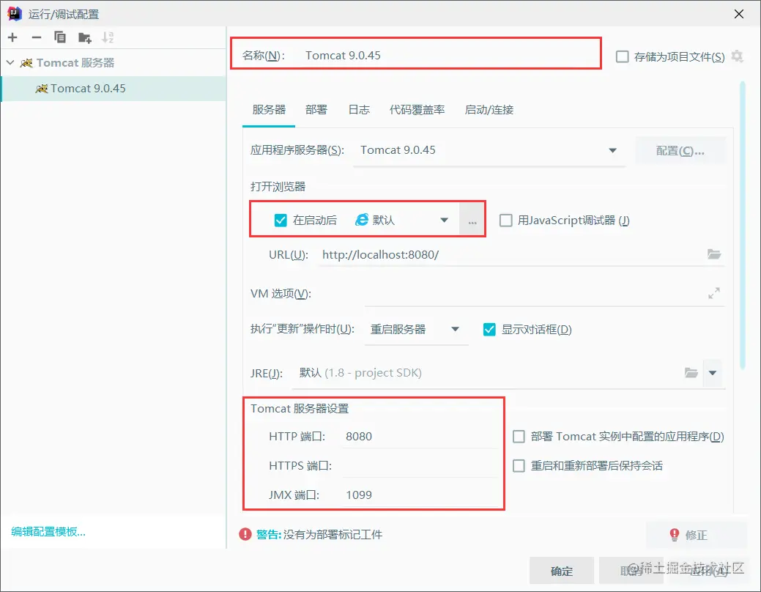Image resolution: width=761 pixels, height=592 pixels.
Task: Click the sort alphabetically icon
Action: pyautogui.click(x=108, y=37)
